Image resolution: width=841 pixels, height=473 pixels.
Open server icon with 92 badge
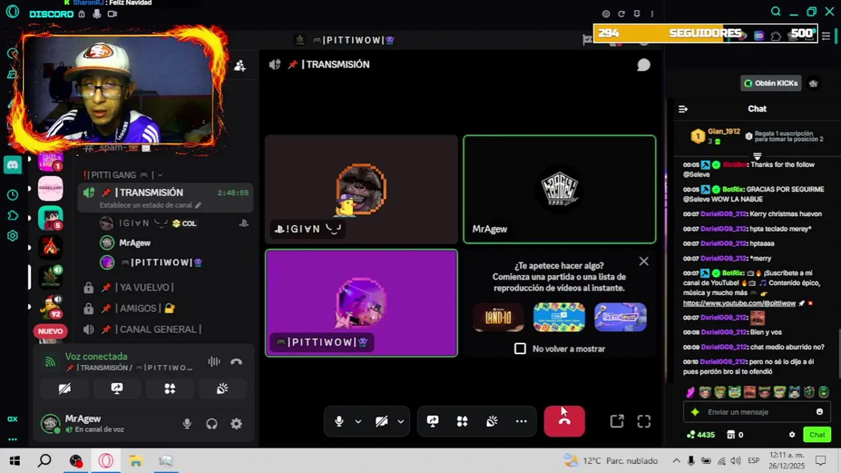[x=51, y=307]
